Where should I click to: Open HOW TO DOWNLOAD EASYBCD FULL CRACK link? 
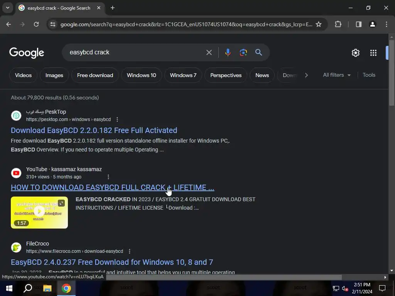pyautogui.click(x=112, y=188)
